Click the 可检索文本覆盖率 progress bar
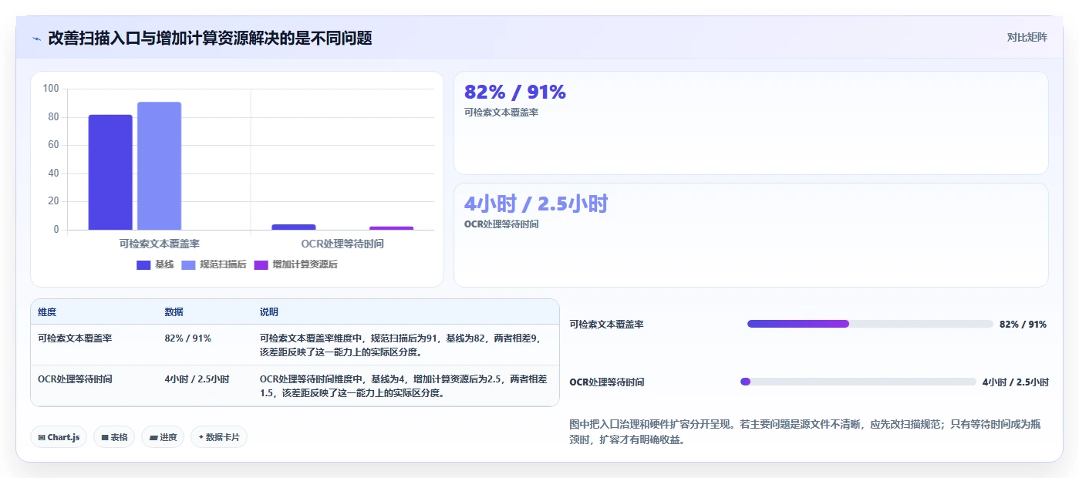Screen dimensions: 1079x478 click(870, 324)
